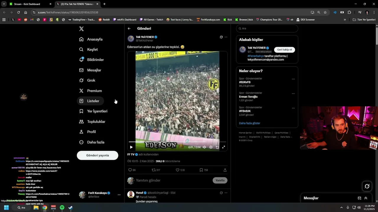Open Windows Start menu
Viewport: 378px width, 212px height.
coord(6,208)
